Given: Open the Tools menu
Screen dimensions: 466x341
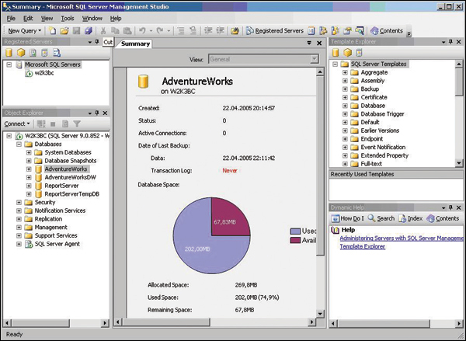Looking at the screenshot, I should pos(68,19).
